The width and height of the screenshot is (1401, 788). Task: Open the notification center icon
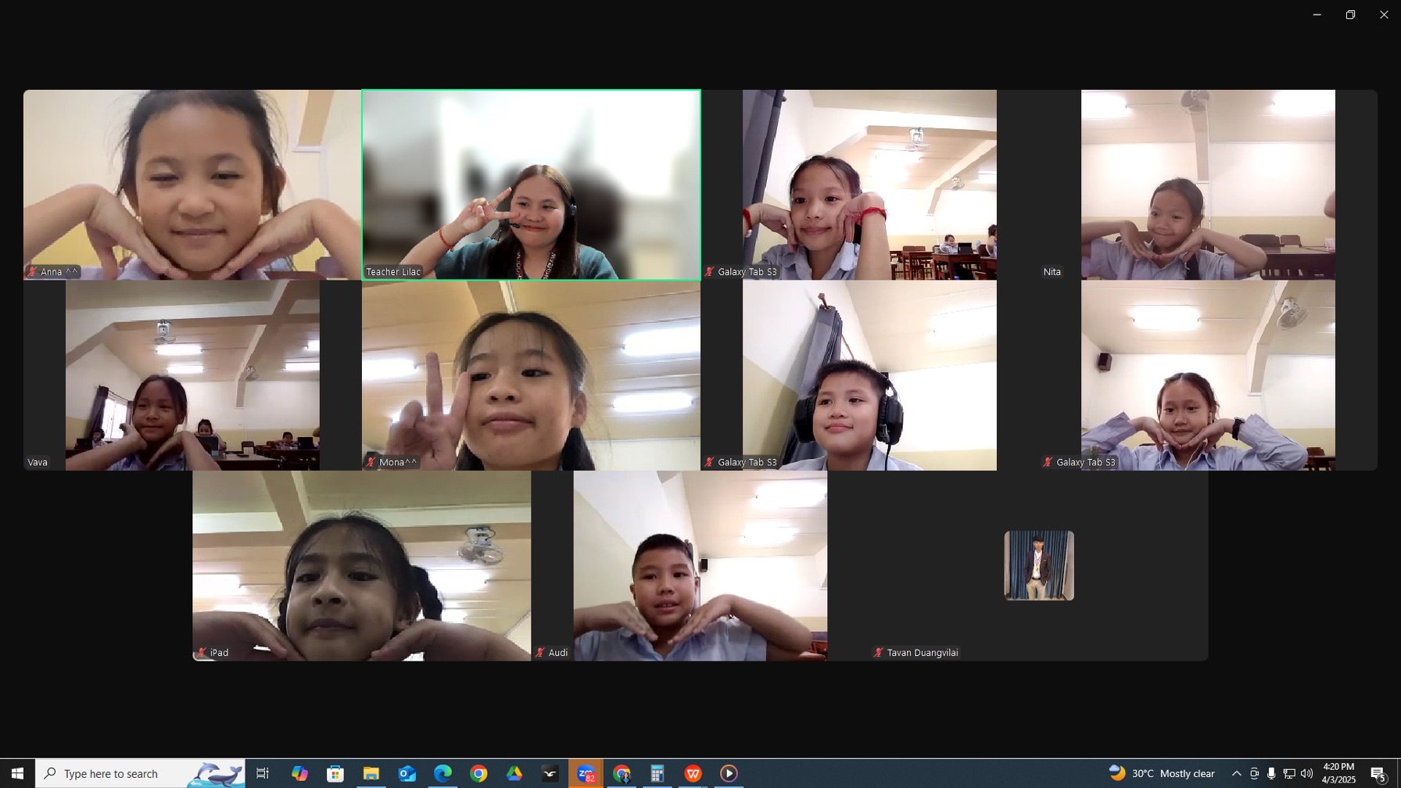1378,773
